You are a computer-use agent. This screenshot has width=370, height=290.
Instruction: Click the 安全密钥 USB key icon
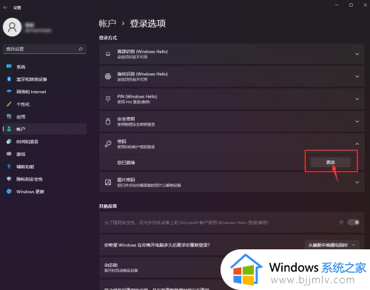pyautogui.click(x=108, y=121)
